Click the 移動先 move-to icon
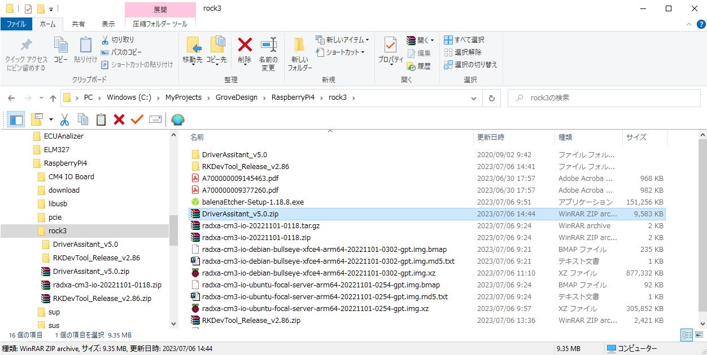Viewport: 707px width, 355px height. [193, 46]
